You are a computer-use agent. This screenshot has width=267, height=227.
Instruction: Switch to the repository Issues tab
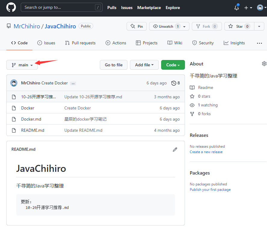coord(46,43)
